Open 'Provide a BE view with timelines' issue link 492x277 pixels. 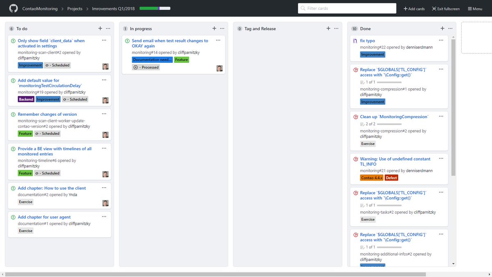(x=55, y=151)
